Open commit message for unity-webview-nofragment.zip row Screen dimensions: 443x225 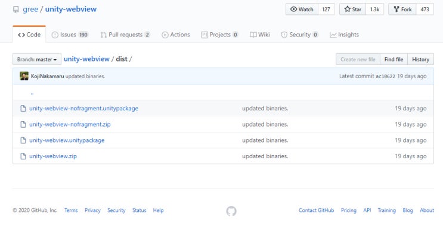coord(265,124)
